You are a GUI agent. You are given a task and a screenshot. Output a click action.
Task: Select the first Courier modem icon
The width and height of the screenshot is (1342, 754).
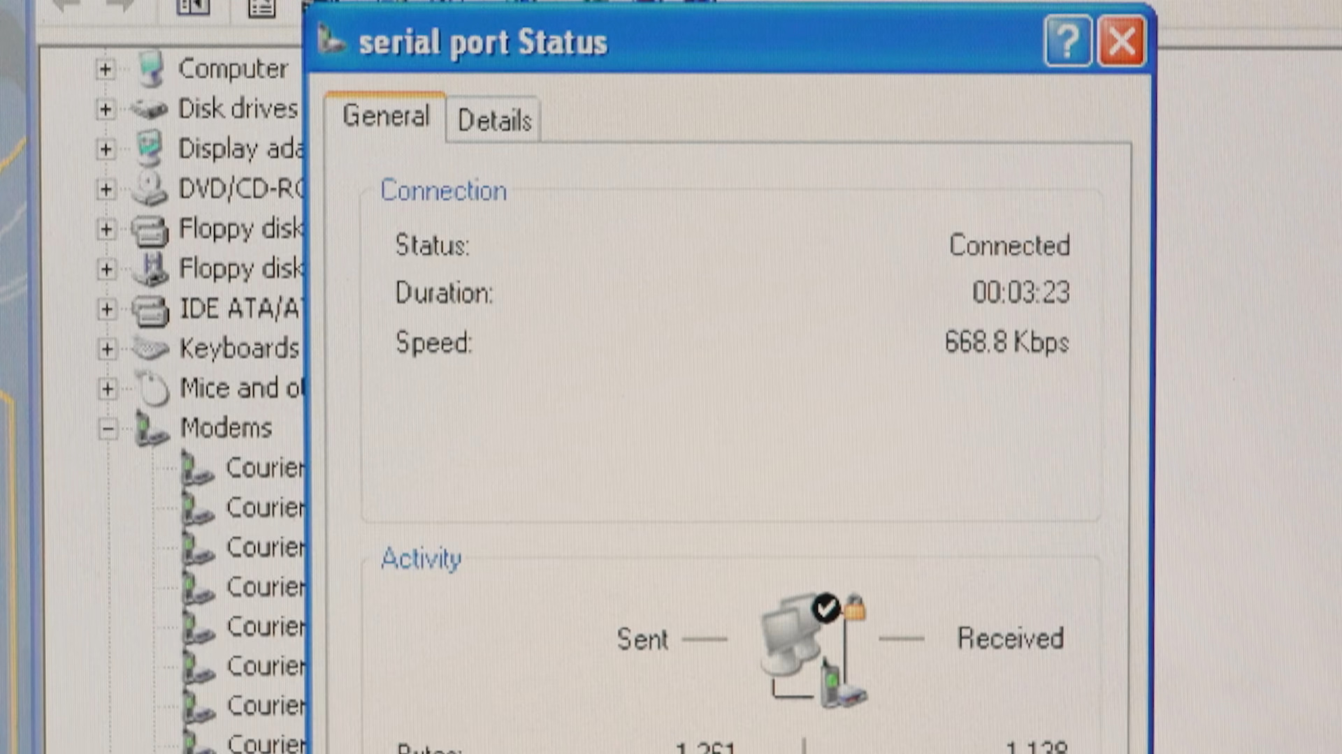pos(199,468)
